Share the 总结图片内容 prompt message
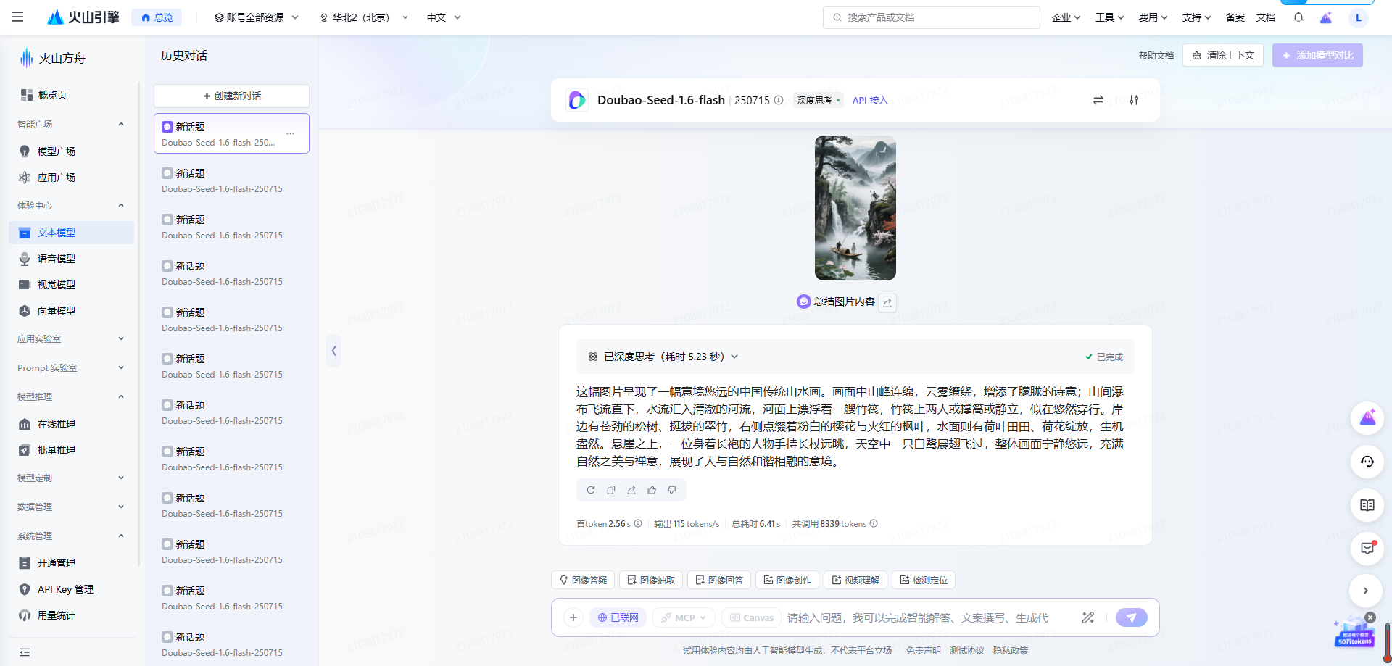 (887, 302)
